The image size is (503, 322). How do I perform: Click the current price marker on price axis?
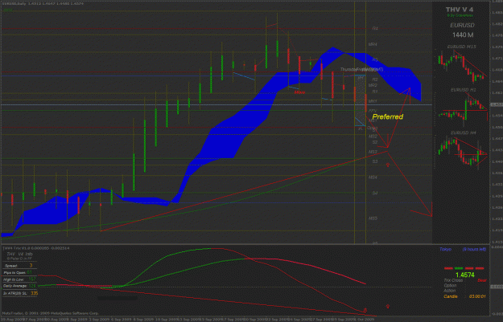tap(497, 104)
